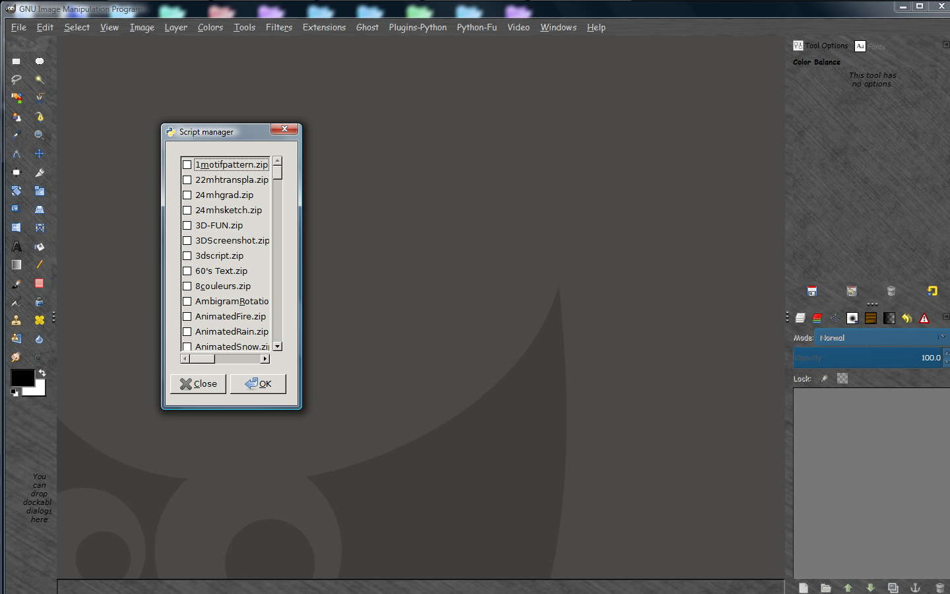The width and height of the screenshot is (950, 594).
Task: Create a new layer
Action: tap(804, 587)
